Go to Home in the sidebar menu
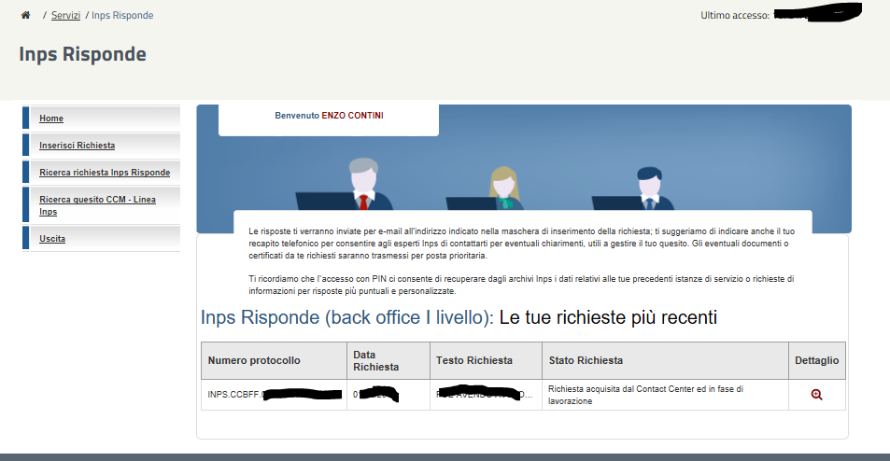The image size is (890, 461). (x=51, y=119)
